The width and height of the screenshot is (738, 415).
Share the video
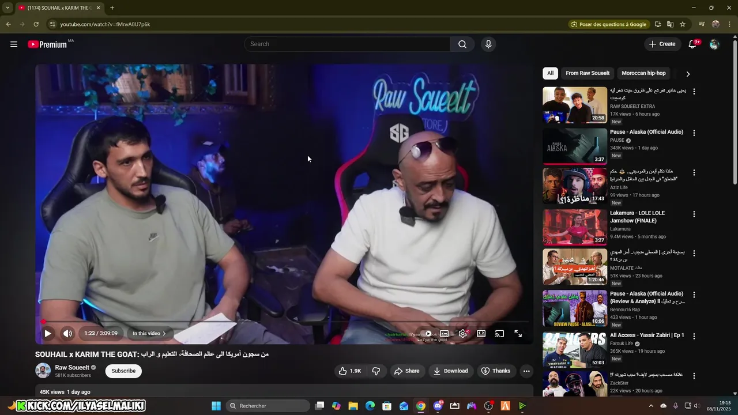pyautogui.click(x=406, y=371)
